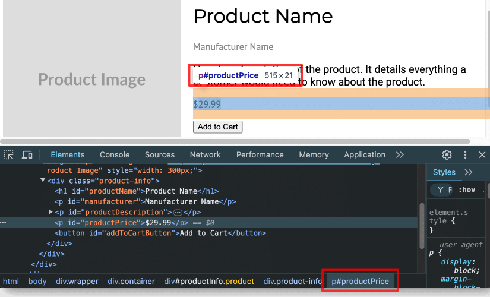Image resolution: width=490 pixels, height=297 pixels.
Task: Click the div.container breadcrumb
Action: [131, 281]
